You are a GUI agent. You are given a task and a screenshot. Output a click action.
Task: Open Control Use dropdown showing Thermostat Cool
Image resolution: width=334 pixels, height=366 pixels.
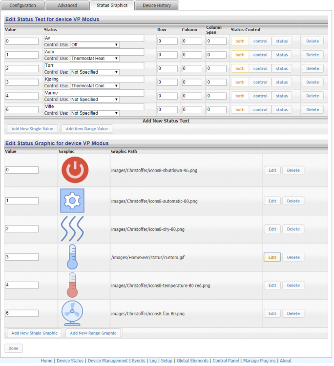pyautogui.click(x=95, y=85)
